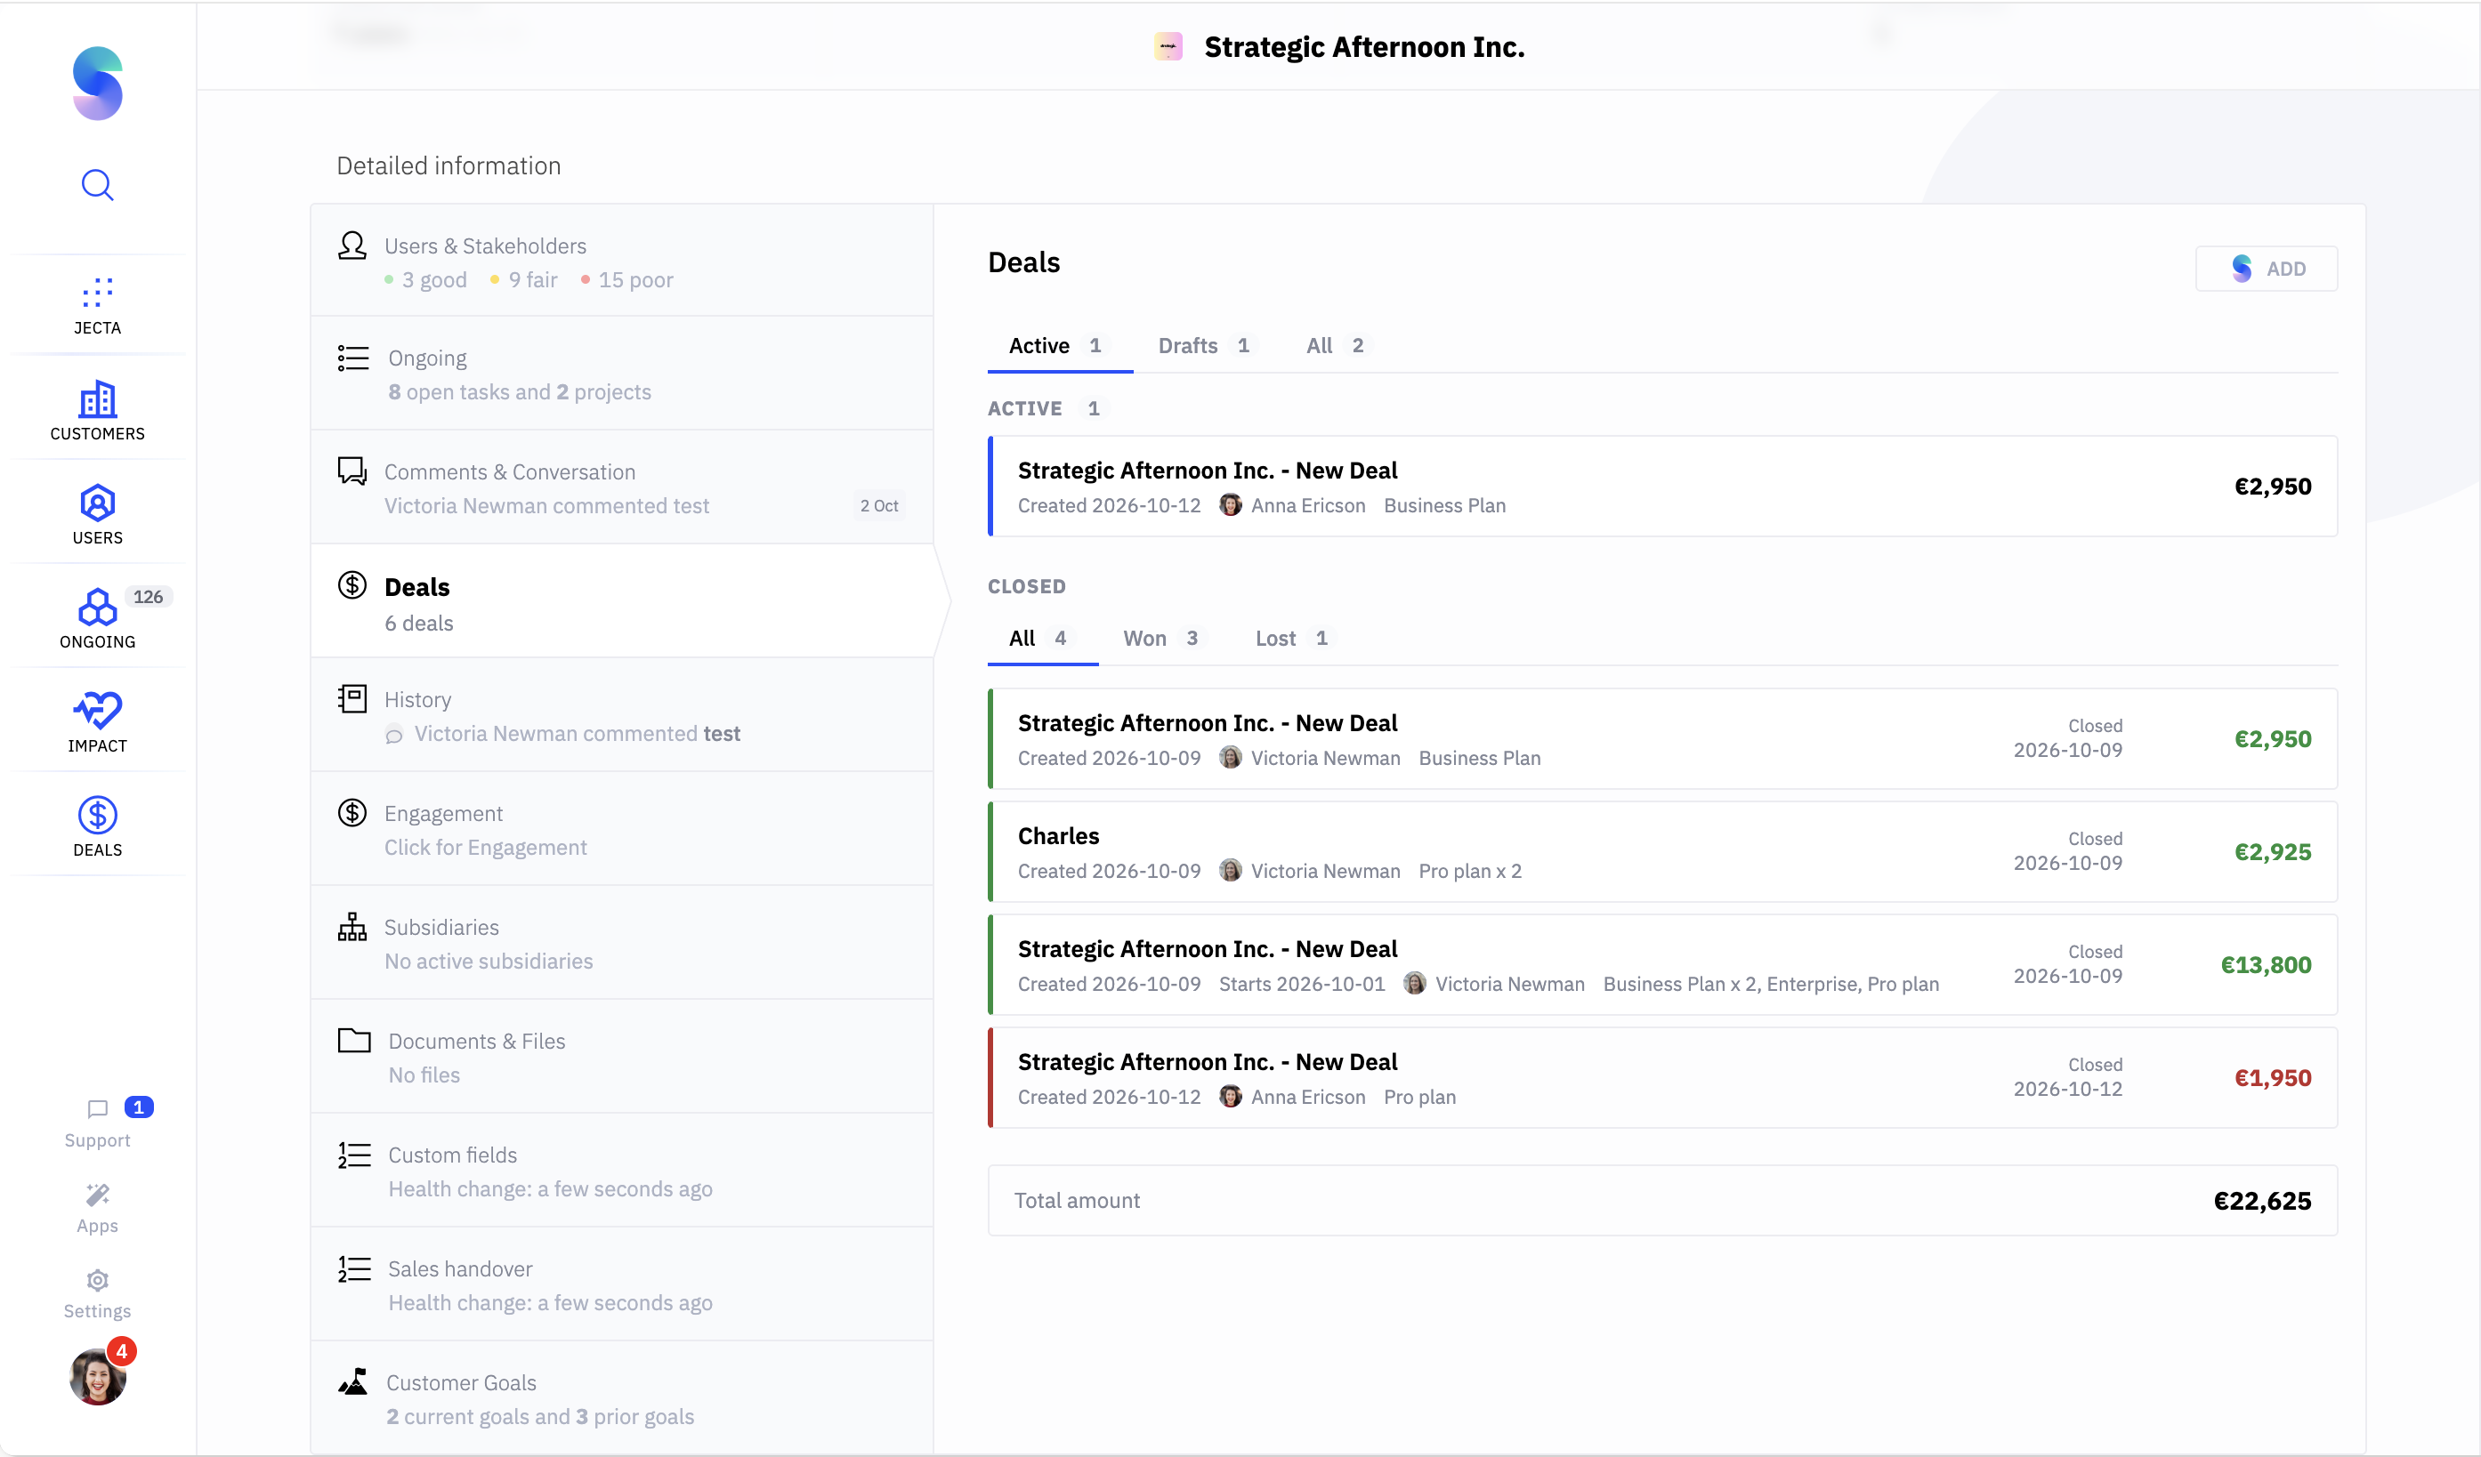Click the 126 ongoing count badge
Screen dimensions: 2481x1457
pyautogui.click(x=148, y=597)
